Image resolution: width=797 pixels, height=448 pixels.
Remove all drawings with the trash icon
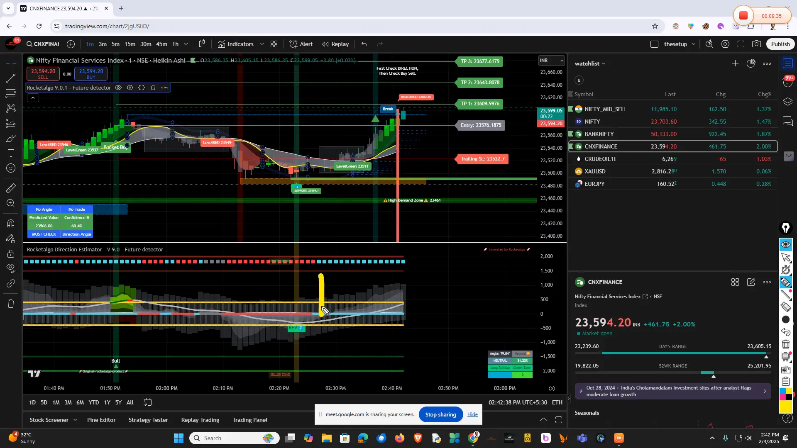pos(10,304)
